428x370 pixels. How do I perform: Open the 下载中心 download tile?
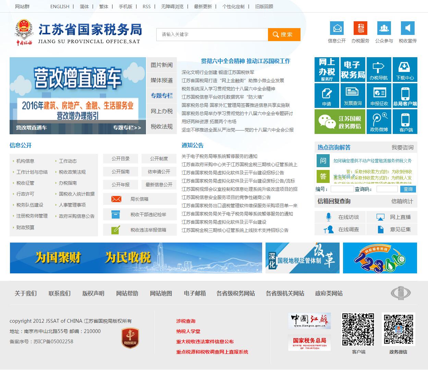coord(405,70)
